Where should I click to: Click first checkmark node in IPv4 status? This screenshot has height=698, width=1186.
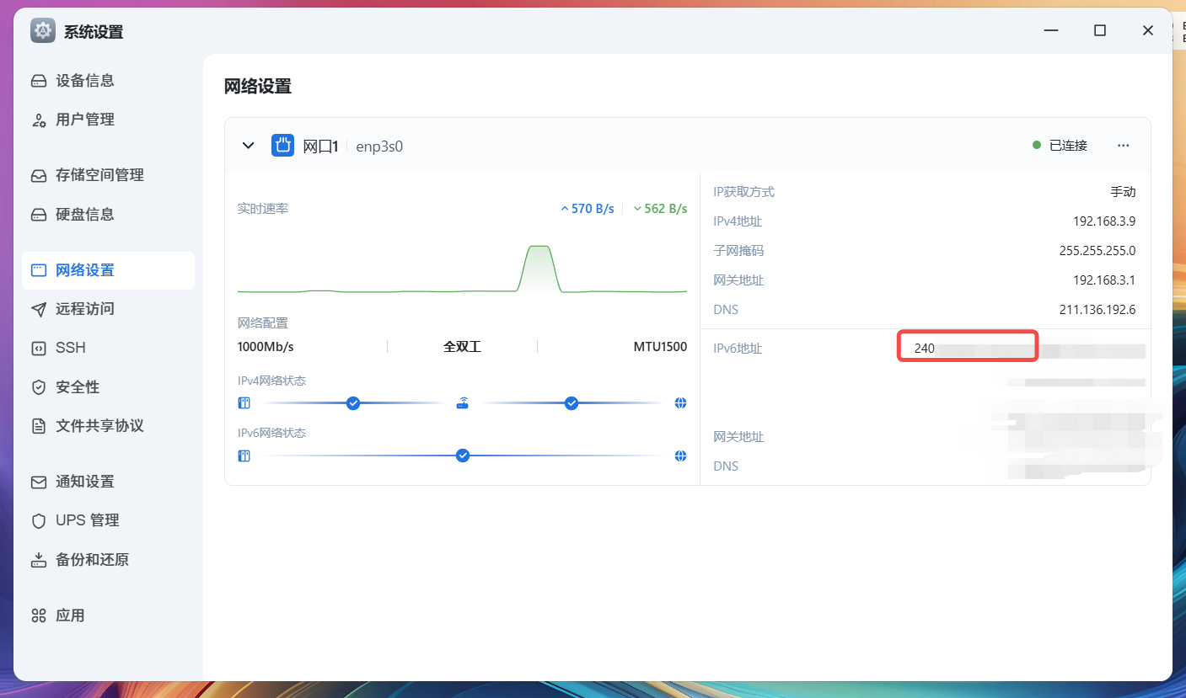(353, 403)
